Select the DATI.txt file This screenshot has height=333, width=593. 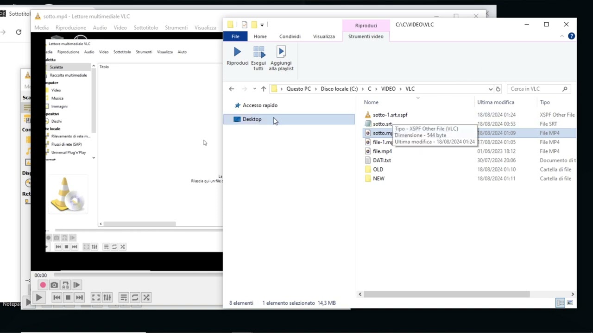(x=382, y=160)
